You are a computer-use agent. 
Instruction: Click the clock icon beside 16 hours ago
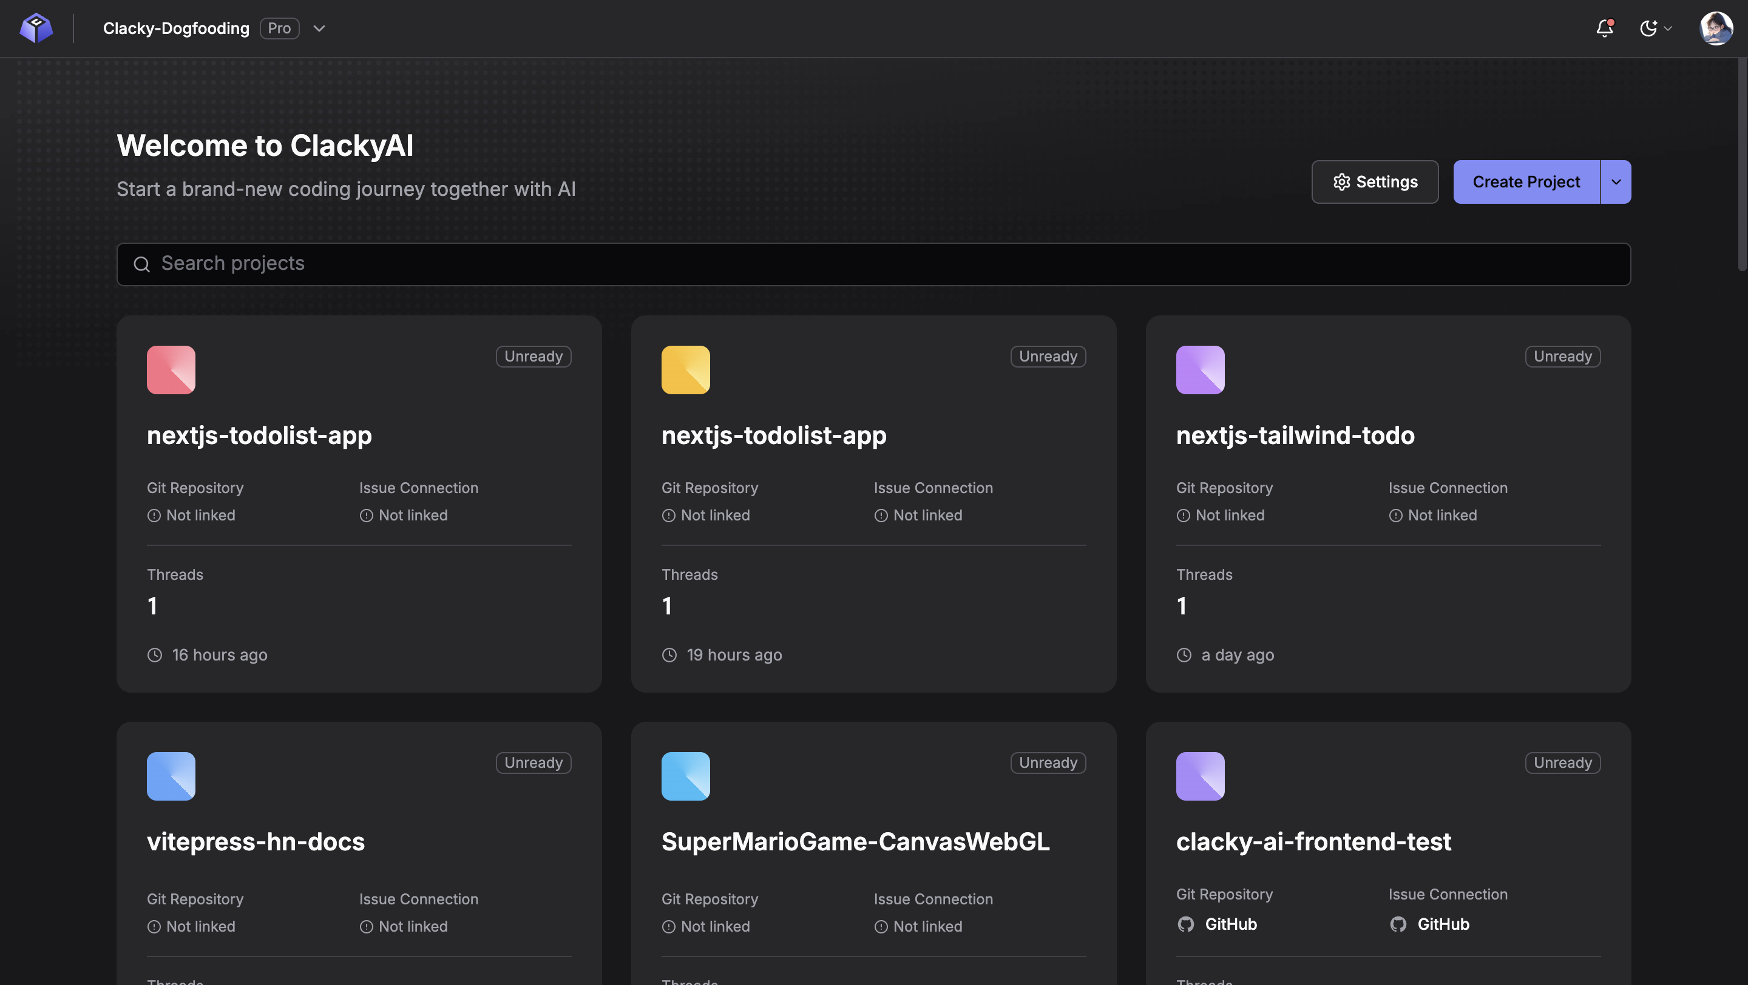click(155, 655)
